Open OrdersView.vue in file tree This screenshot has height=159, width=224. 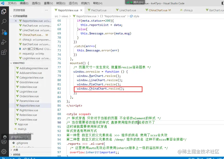coord(30,96)
